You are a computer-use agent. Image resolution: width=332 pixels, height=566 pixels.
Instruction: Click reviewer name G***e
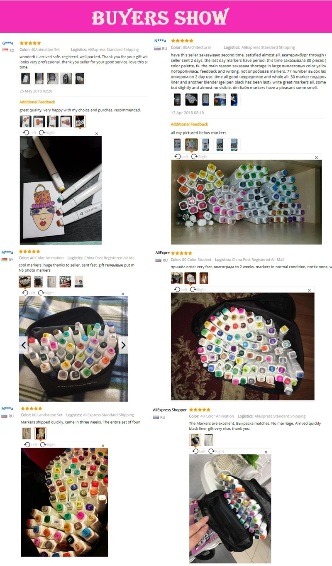(x=8, y=43)
